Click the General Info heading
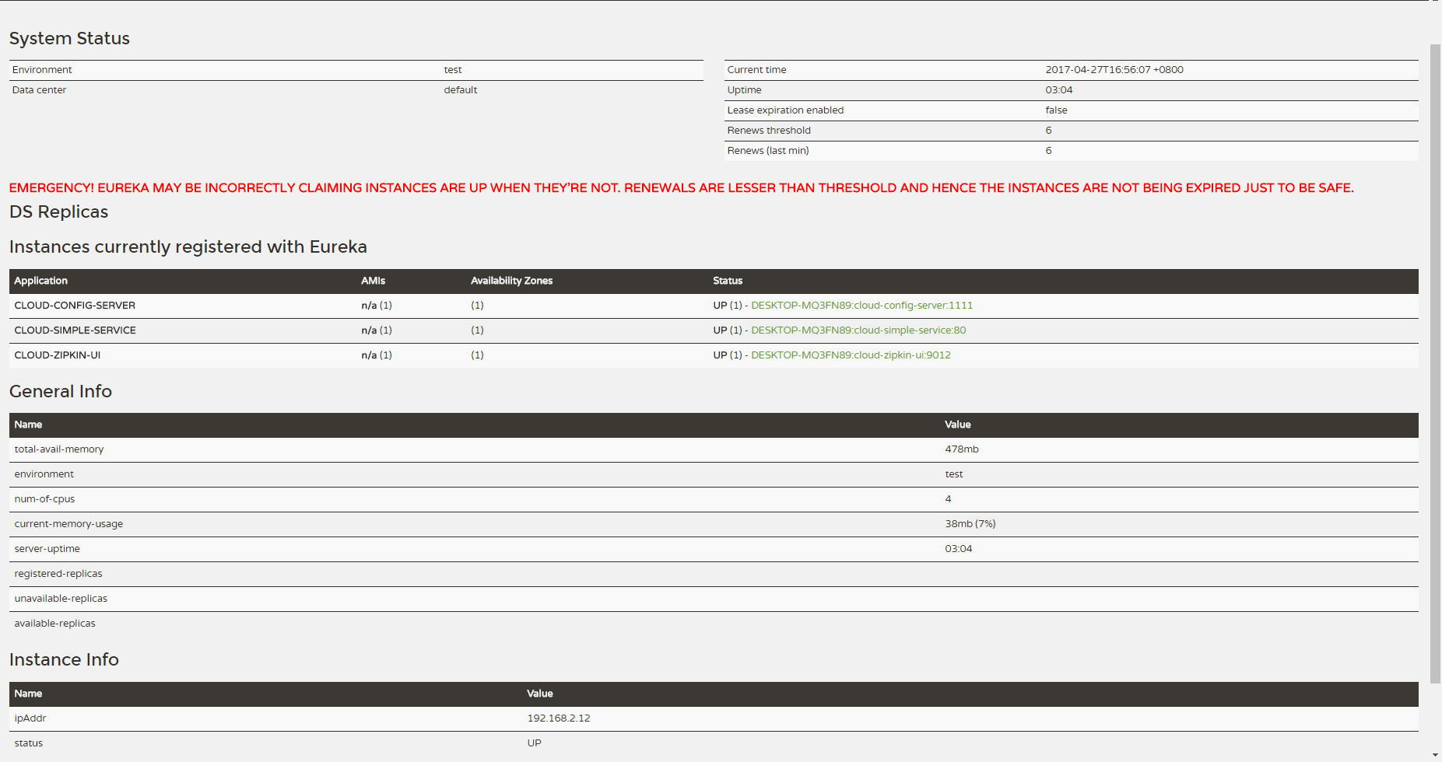The image size is (1442, 762). coord(61,391)
